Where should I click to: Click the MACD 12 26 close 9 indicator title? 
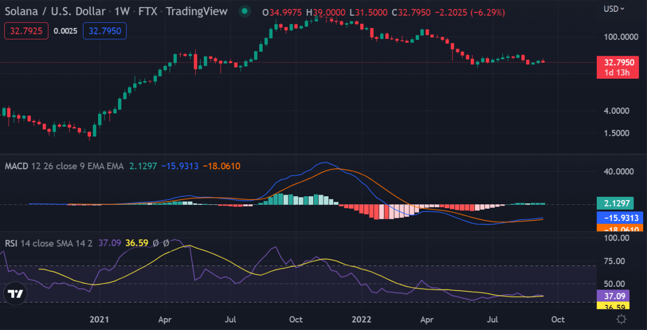[x=64, y=166]
